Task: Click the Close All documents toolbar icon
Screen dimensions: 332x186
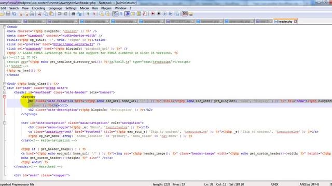Action: (26, 14)
